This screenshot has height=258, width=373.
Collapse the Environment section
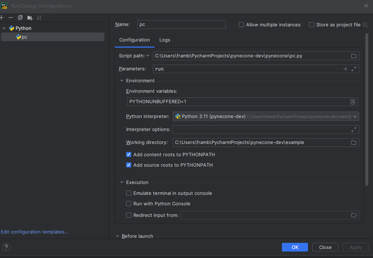click(x=122, y=80)
